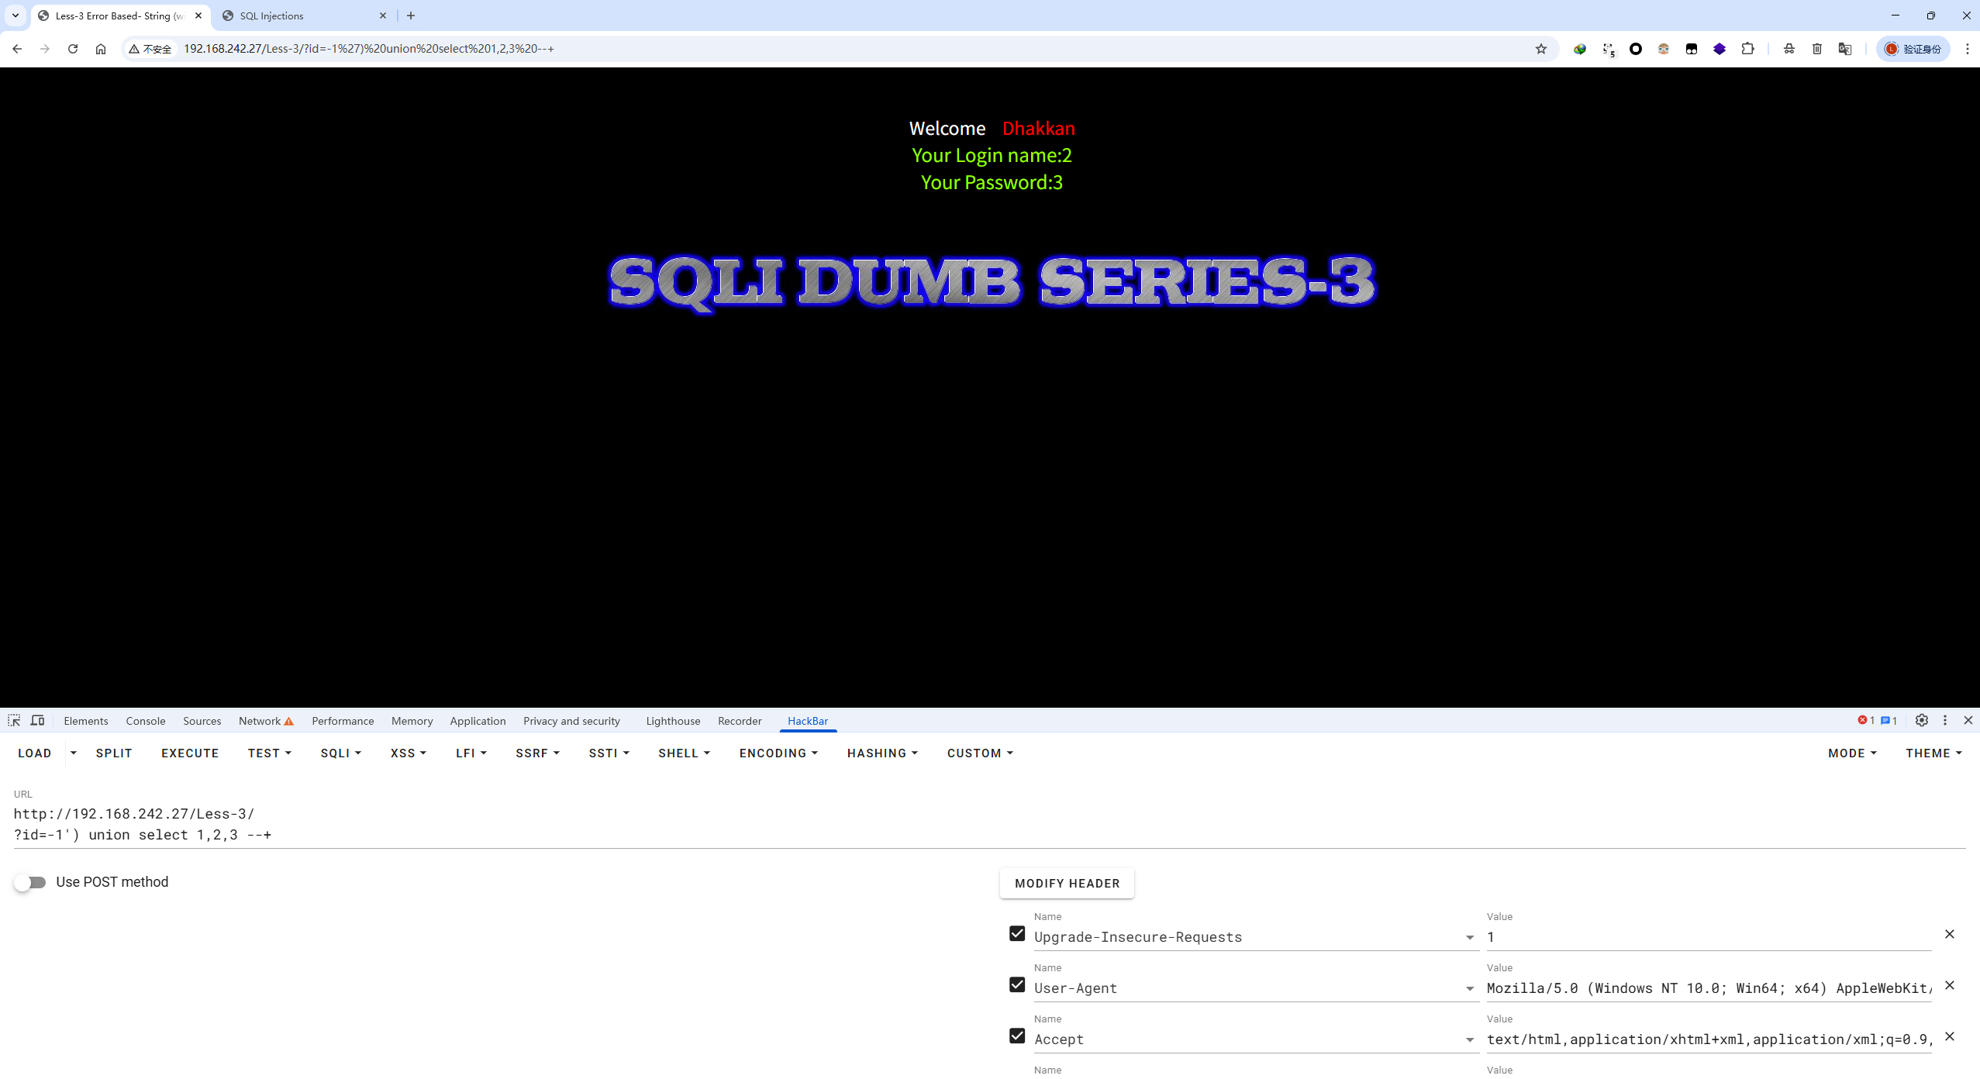Open the Google Translate extension icon
1980x1079 pixels.
click(x=1845, y=49)
